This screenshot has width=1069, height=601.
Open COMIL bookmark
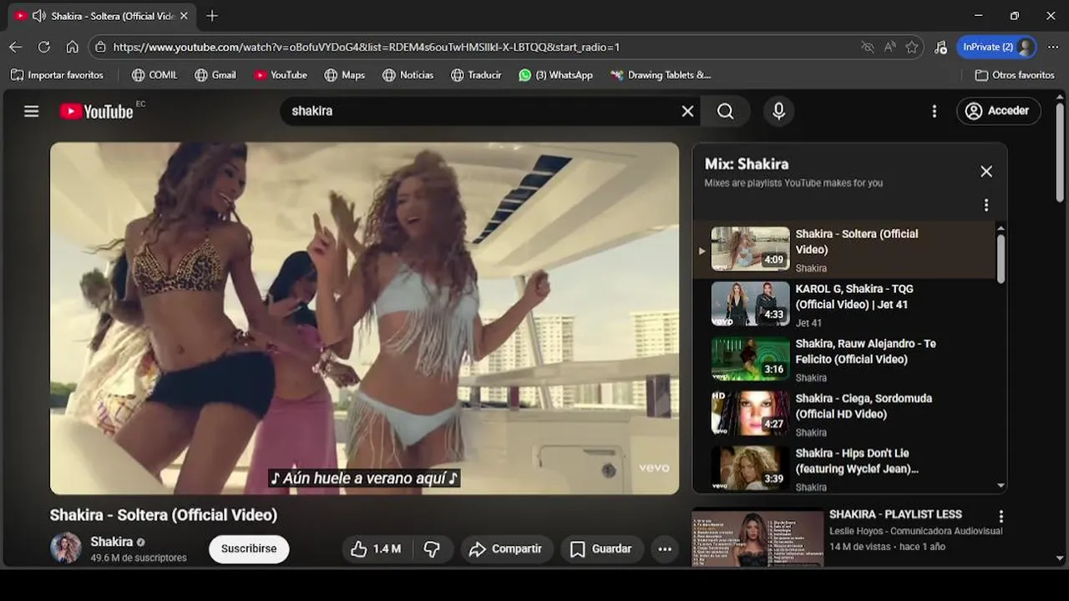coord(155,75)
